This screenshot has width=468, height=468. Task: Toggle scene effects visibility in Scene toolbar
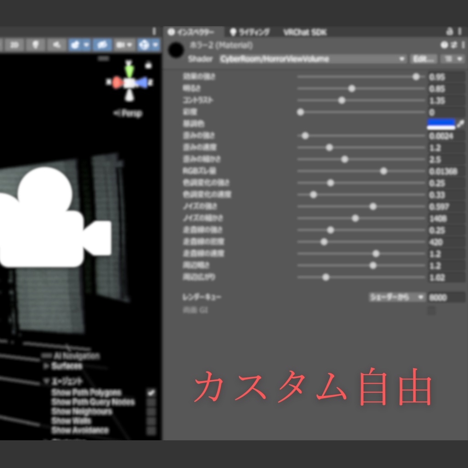click(x=75, y=45)
